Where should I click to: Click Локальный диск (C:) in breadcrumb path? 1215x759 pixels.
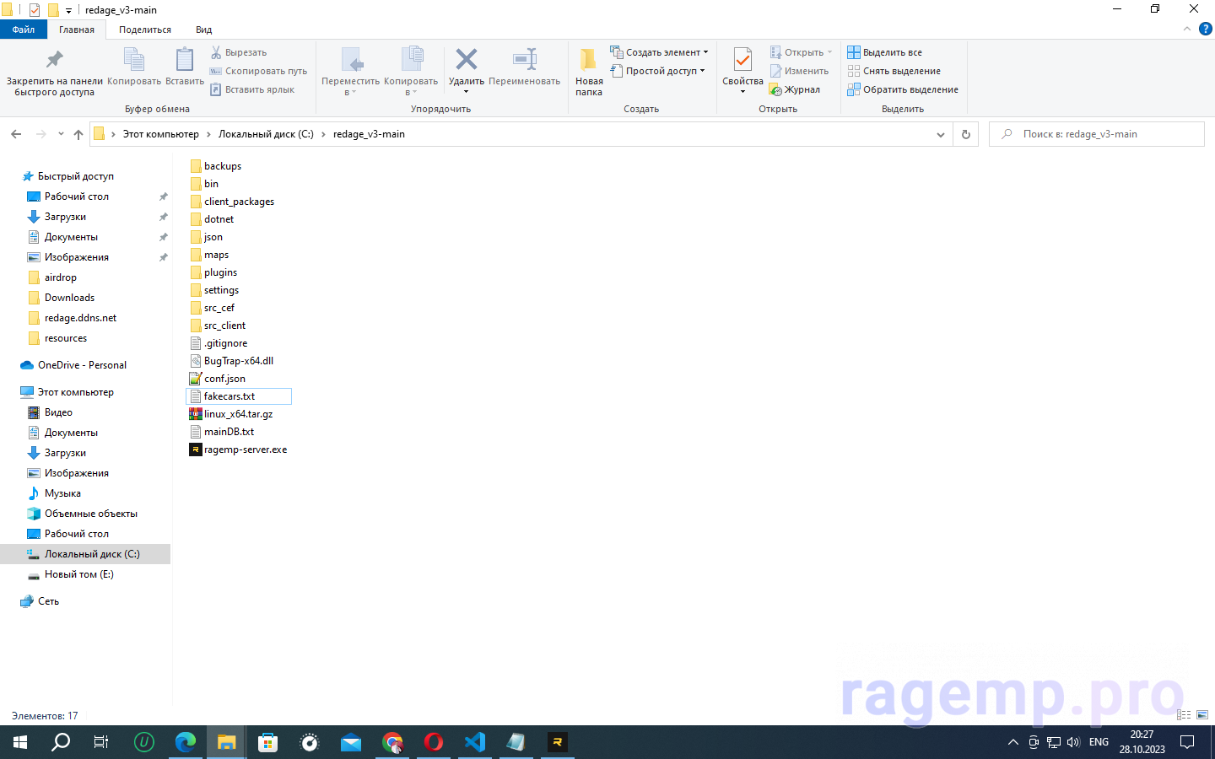(x=266, y=134)
